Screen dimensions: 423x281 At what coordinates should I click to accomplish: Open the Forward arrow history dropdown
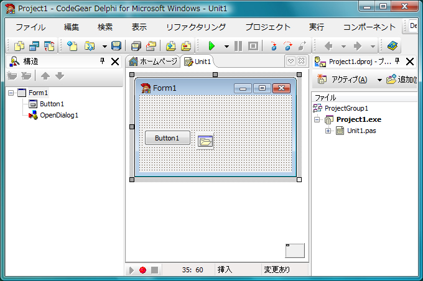373,47
